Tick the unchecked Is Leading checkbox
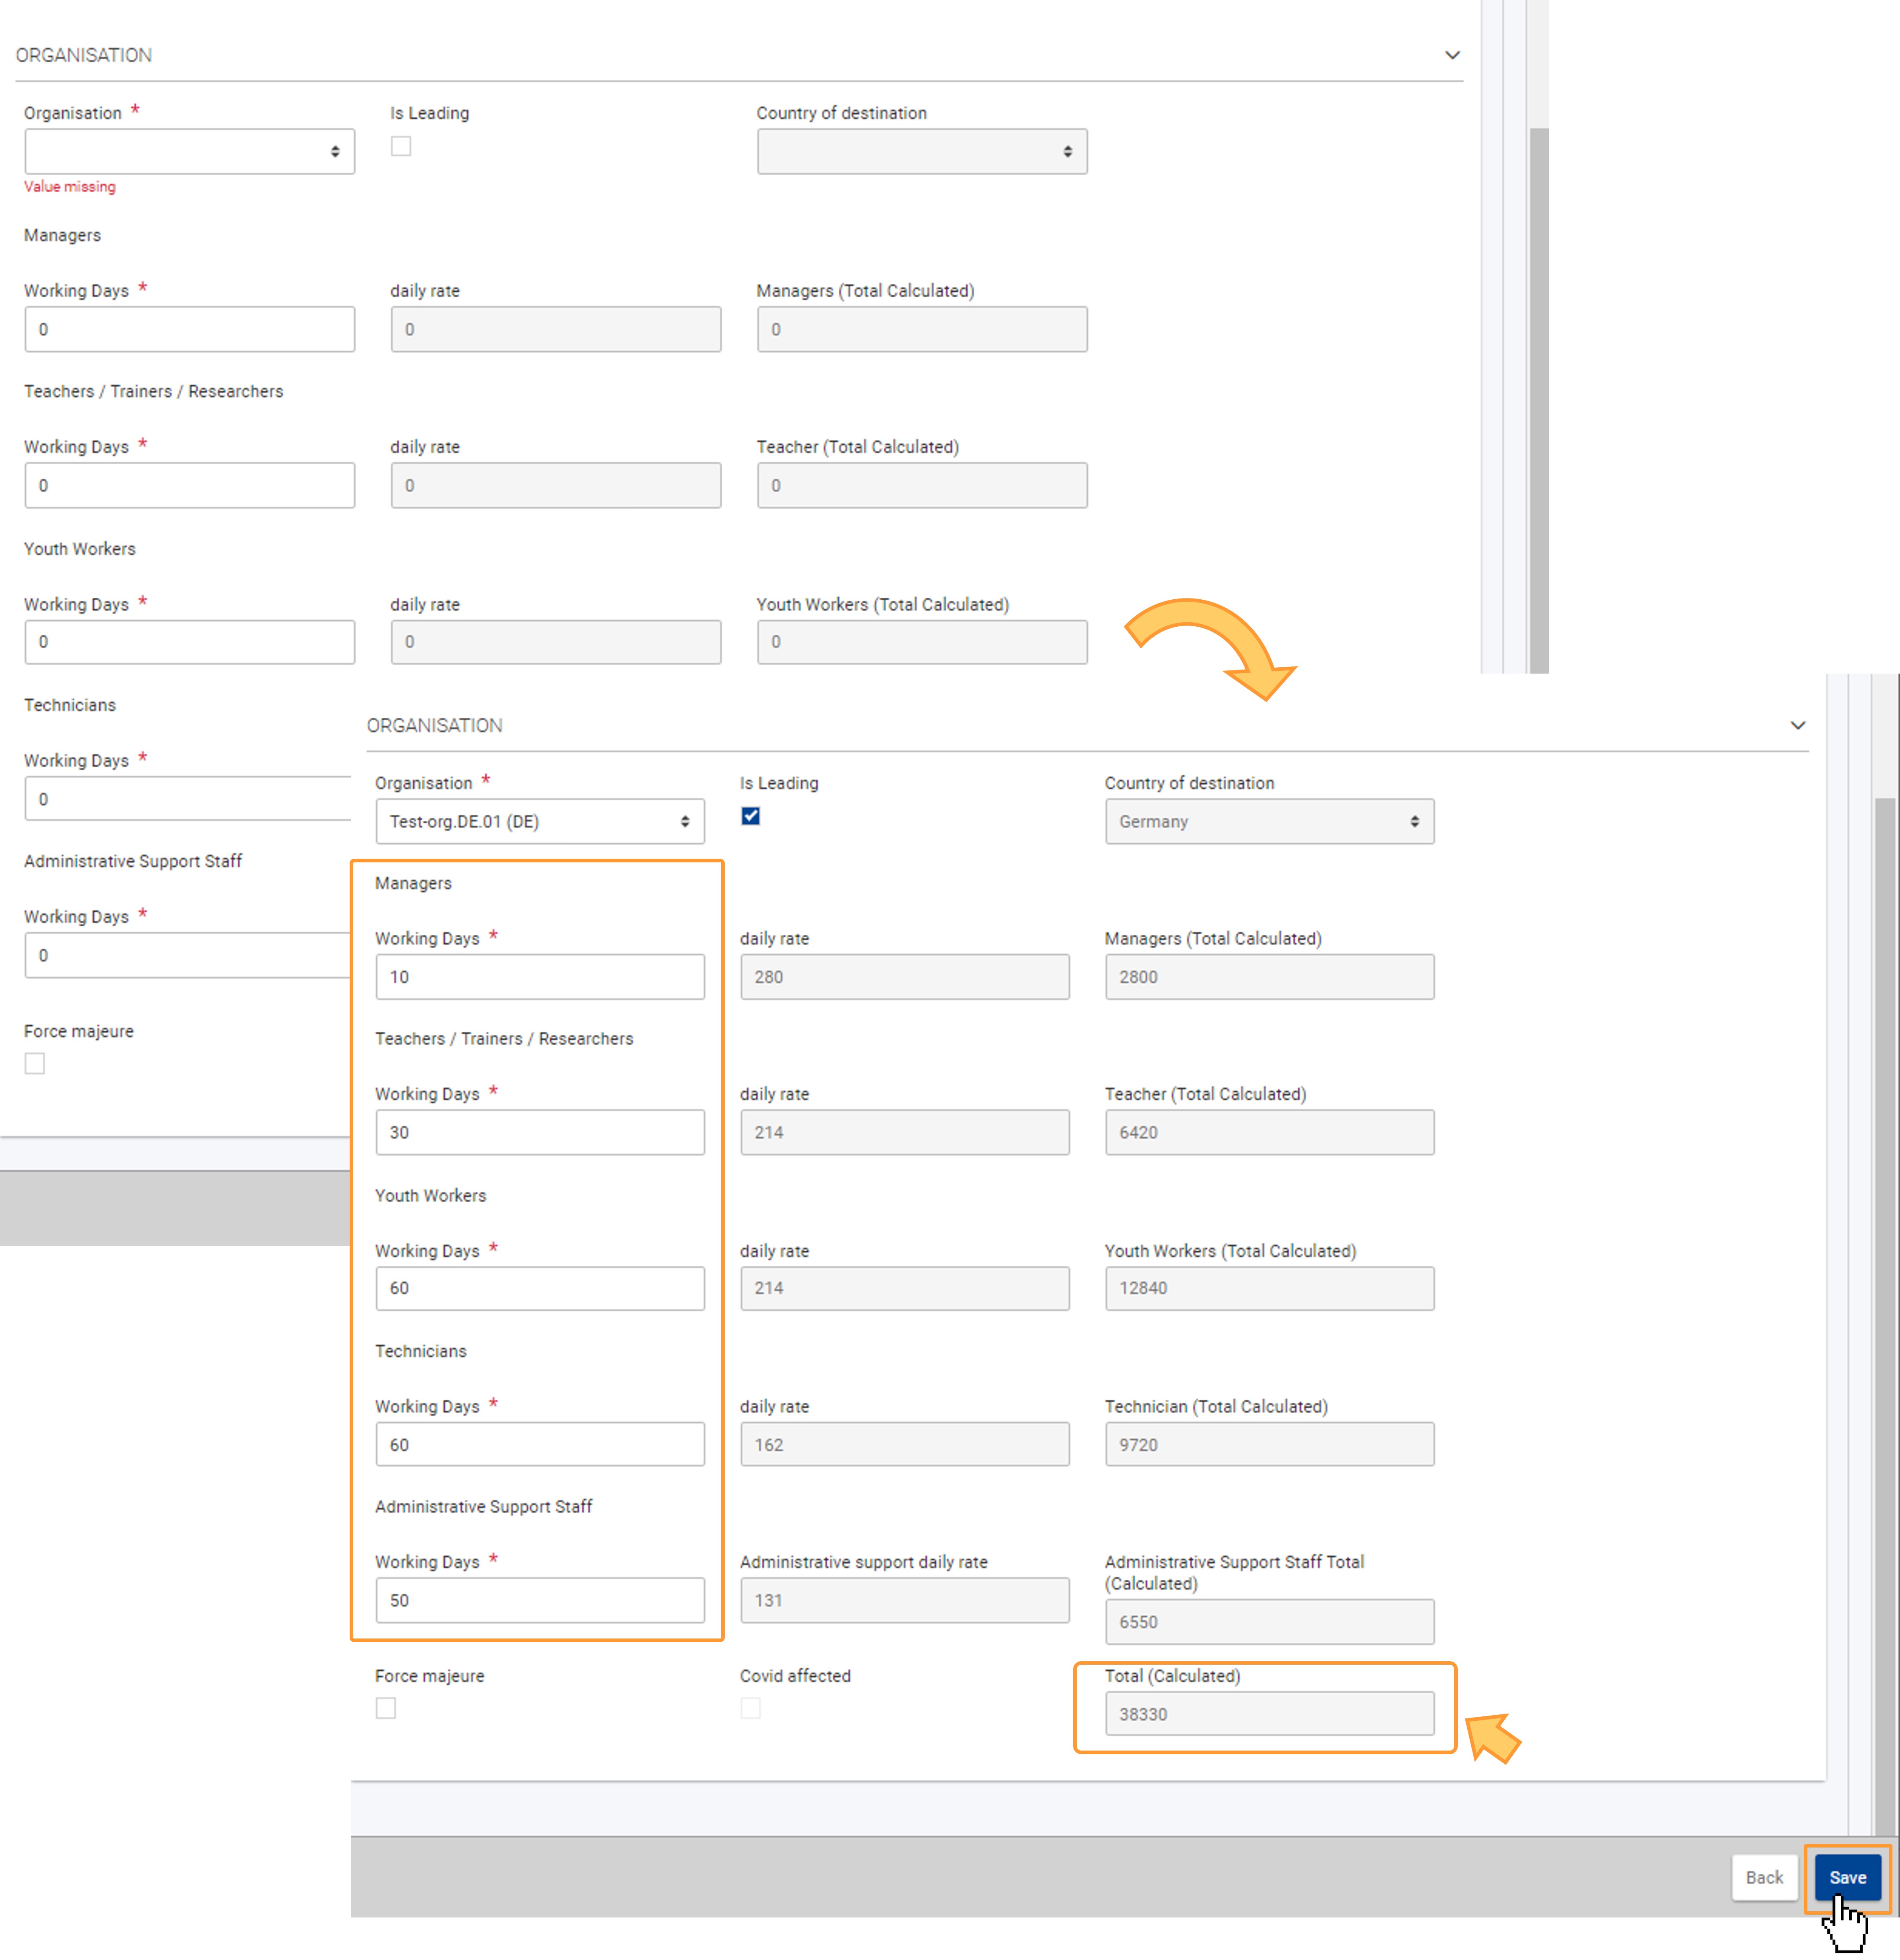Viewport: 1900px width, 1960px height. click(x=401, y=146)
